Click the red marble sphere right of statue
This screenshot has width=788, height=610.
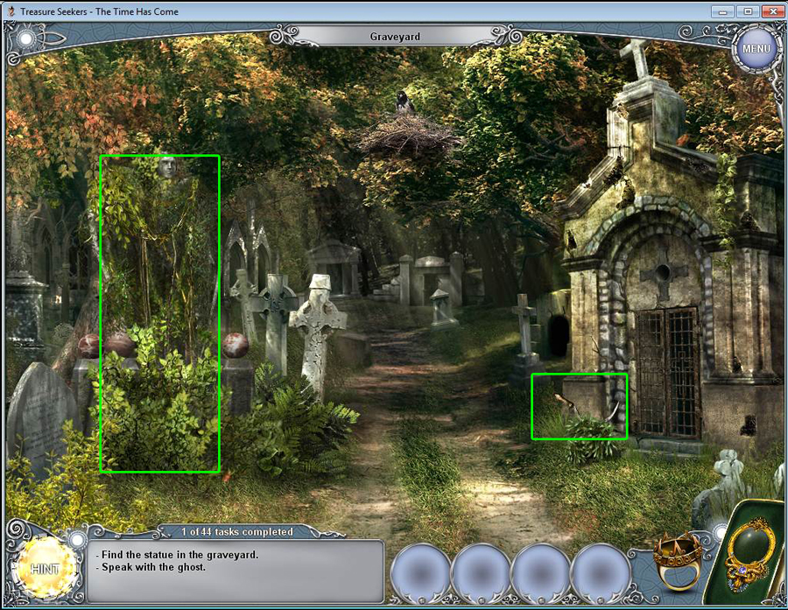coord(235,345)
